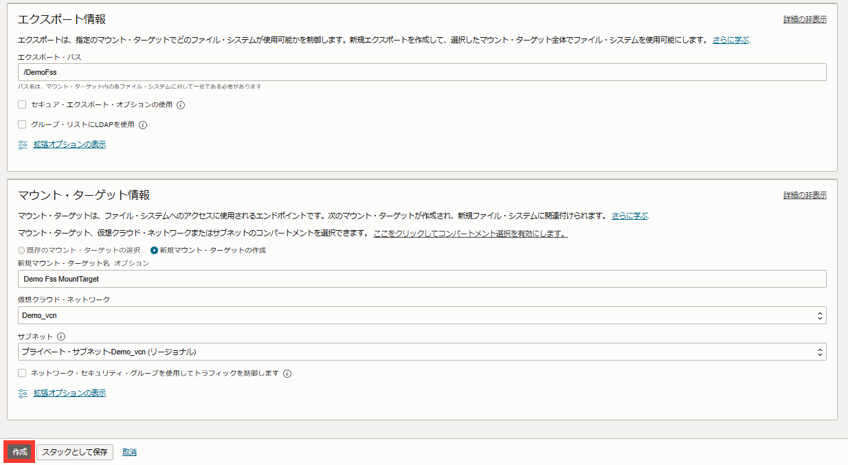Viewport: 848px width, 465px height.
Task: Click info icon beside ネットワーク・セキュリティ・グループ checkbox
Action: pos(287,374)
